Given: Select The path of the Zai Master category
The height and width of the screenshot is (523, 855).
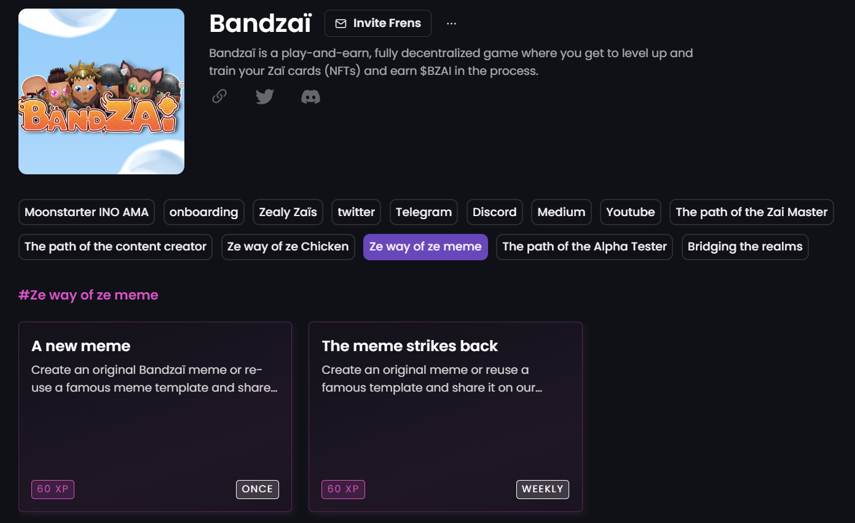Looking at the screenshot, I should tap(751, 212).
